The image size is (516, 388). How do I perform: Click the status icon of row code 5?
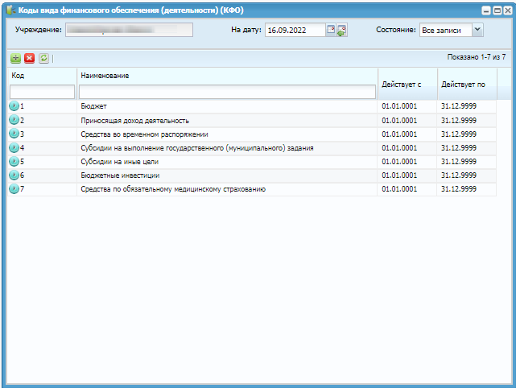[x=14, y=161]
